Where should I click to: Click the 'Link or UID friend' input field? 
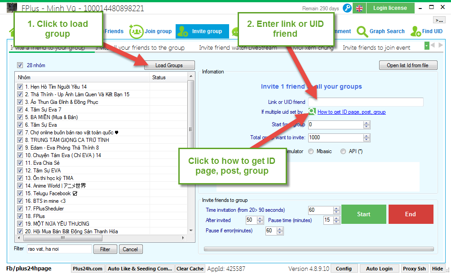366,102
